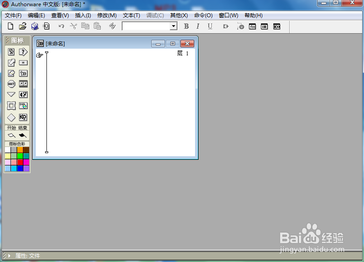
Task: Choose the yellow icon color swatch
Action: pos(8,156)
